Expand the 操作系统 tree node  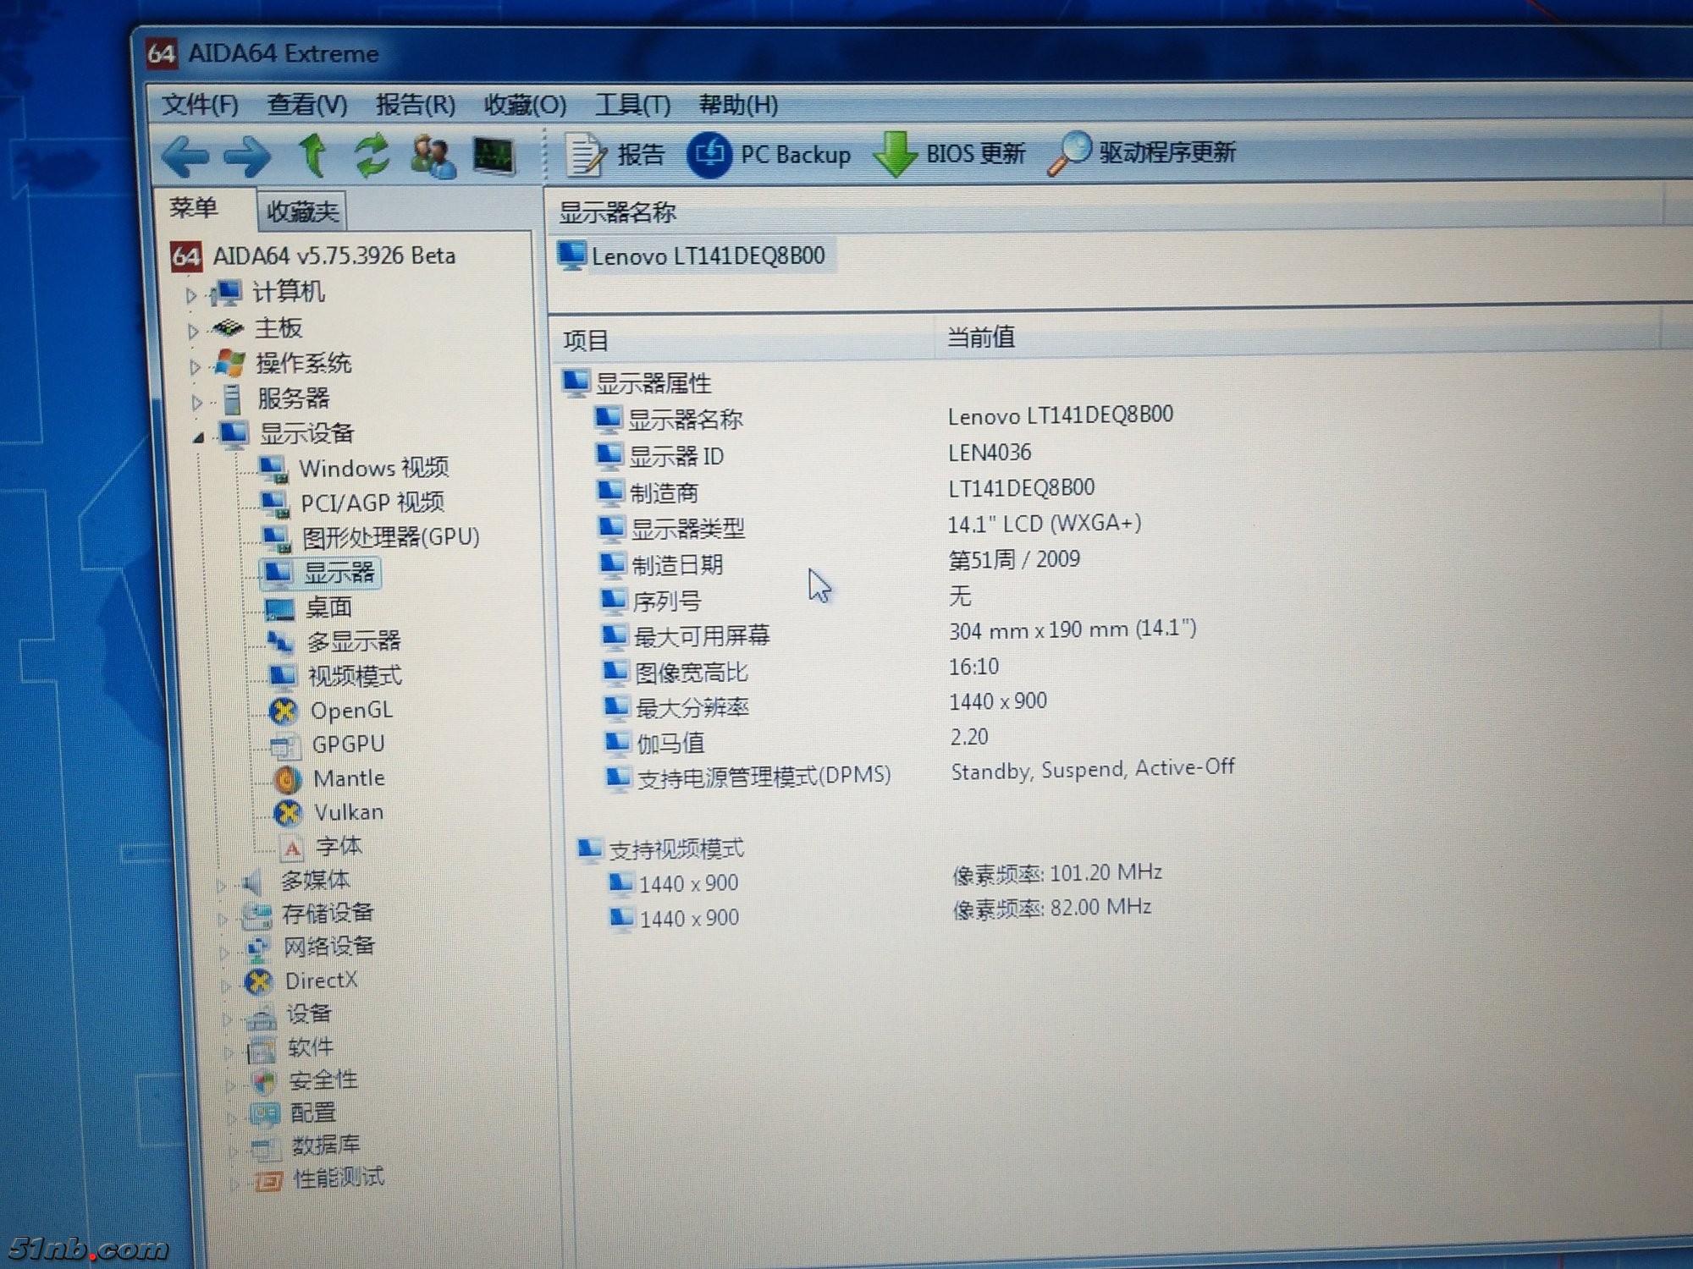(x=195, y=367)
